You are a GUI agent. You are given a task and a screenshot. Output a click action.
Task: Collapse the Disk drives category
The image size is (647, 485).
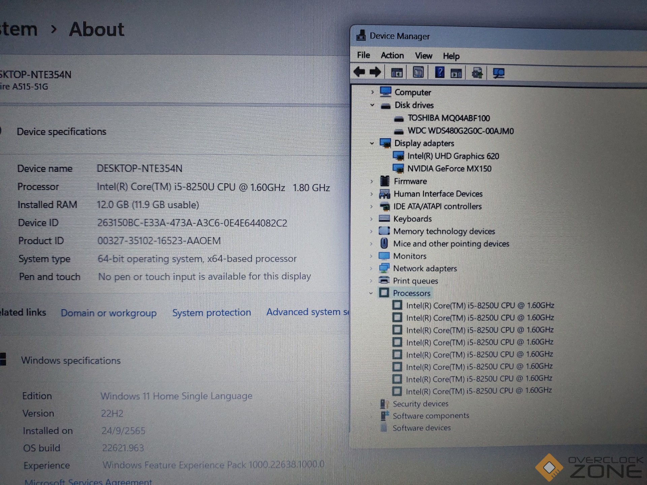point(372,105)
